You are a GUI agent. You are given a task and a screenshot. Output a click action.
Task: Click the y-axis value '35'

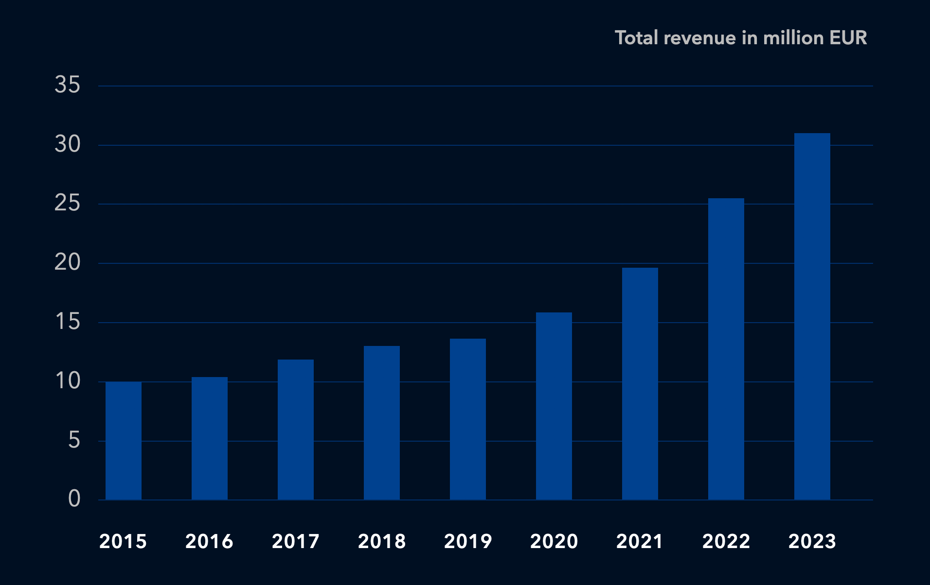click(x=68, y=85)
